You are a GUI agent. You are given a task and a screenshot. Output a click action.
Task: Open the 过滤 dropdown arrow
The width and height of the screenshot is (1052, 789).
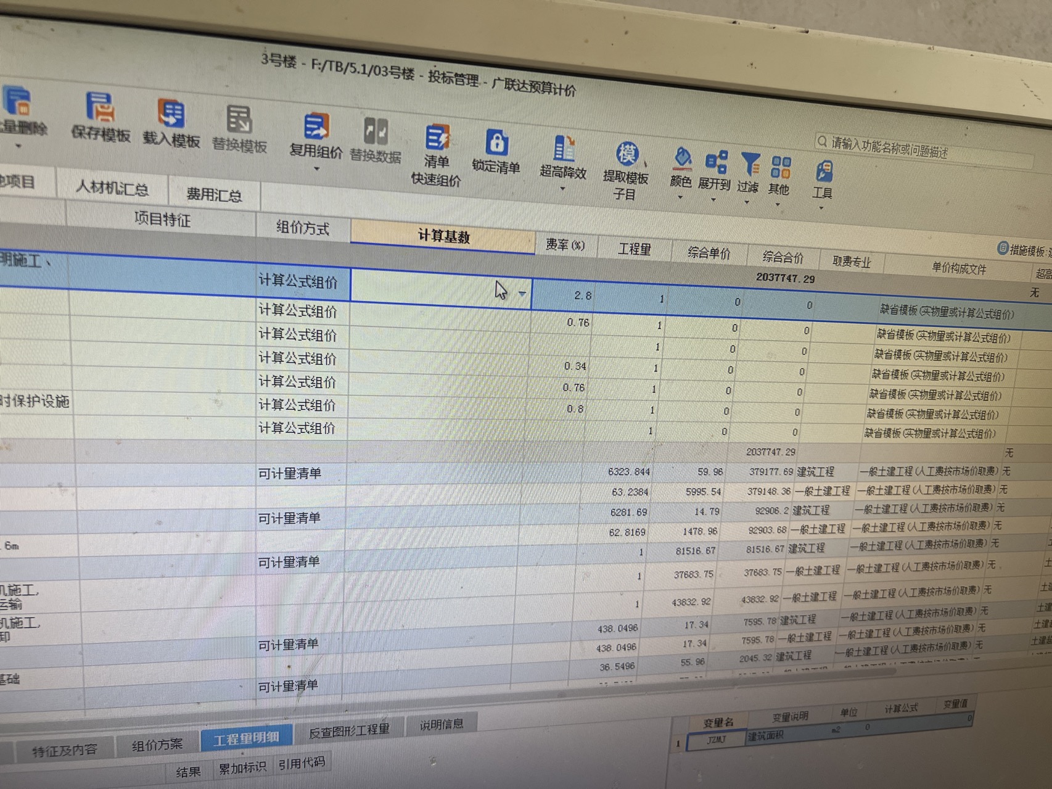pyautogui.click(x=746, y=203)
